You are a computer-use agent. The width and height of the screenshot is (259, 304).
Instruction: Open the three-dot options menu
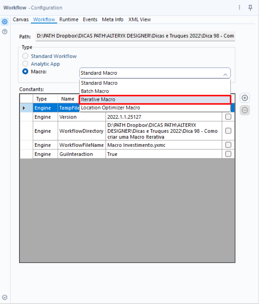239,8
